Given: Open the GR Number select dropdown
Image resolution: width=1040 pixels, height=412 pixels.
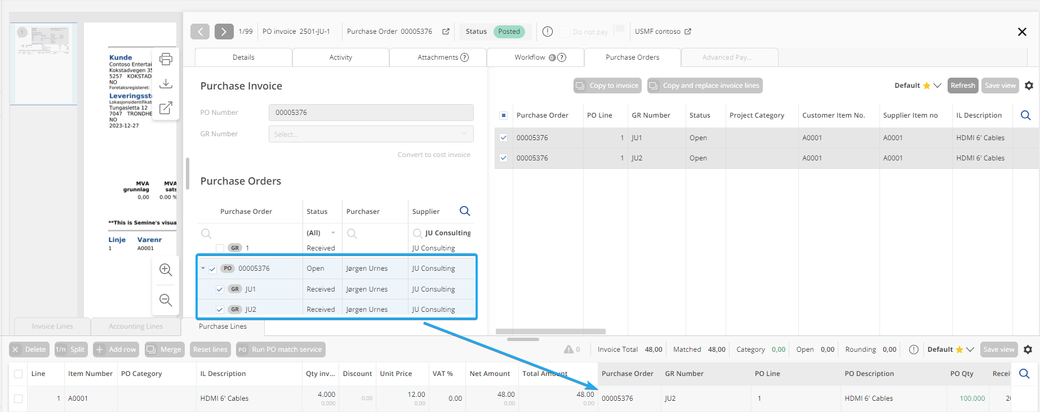Looking at the screenshot, I should coord(371,134).
